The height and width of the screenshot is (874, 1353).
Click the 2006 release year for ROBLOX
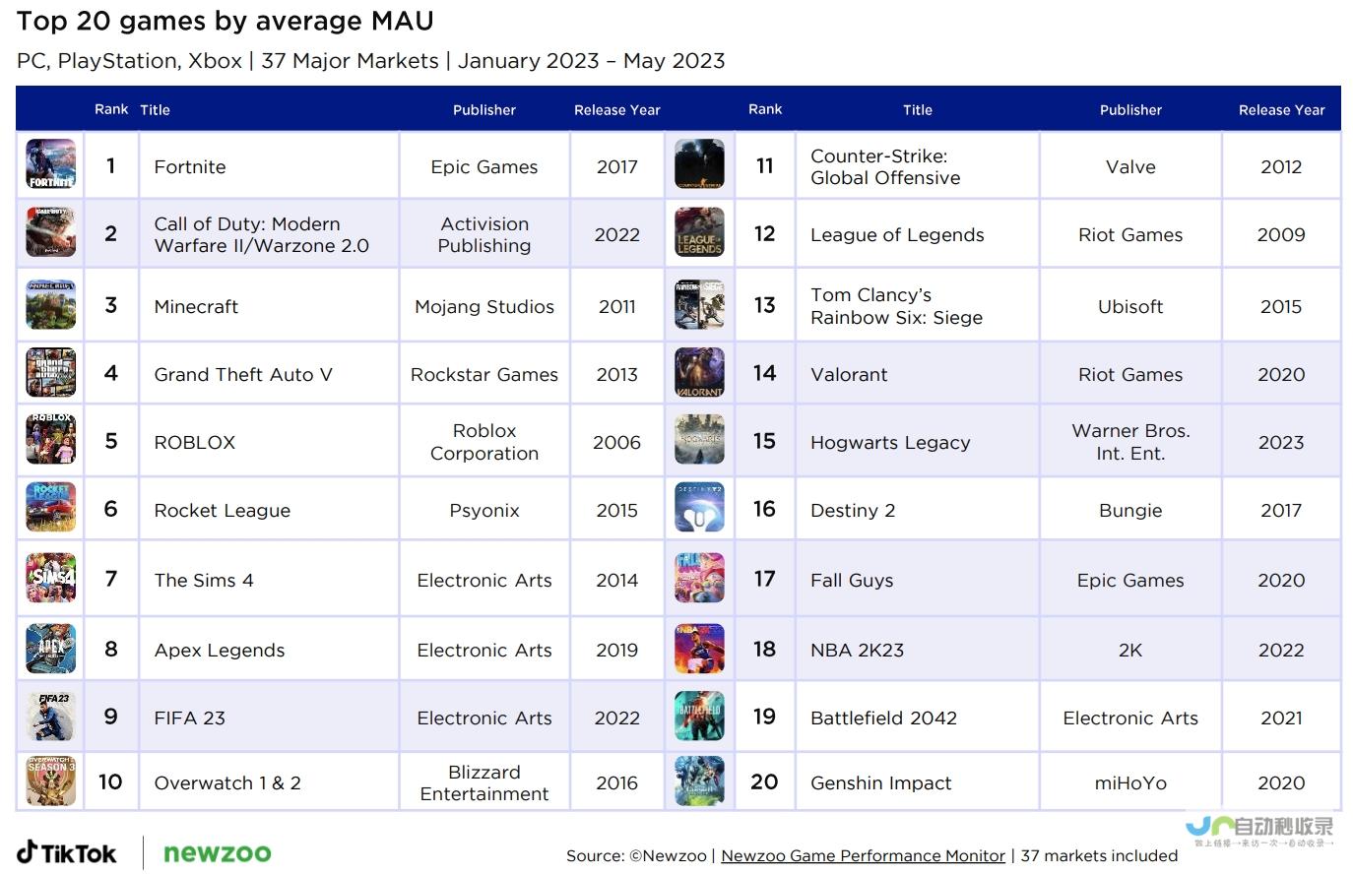click(617, 442)
